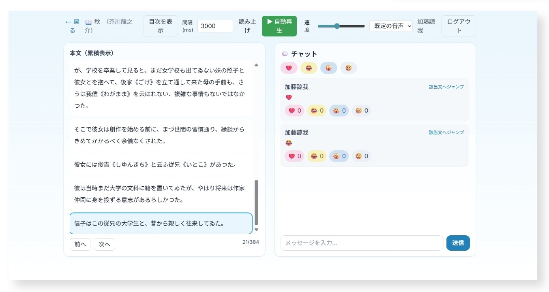The image size is (549, 292).
Task: Click the 読み上げ read-aloud toggle
Action: click(244, 26)
